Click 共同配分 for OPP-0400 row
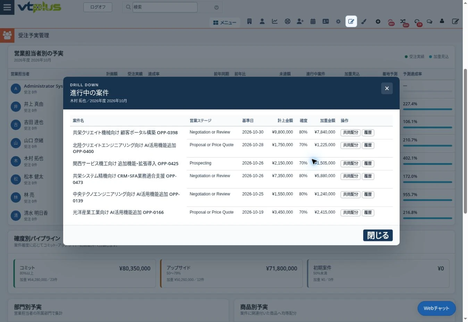Viewport: 468px width, 322px height. tap(350, 145)
